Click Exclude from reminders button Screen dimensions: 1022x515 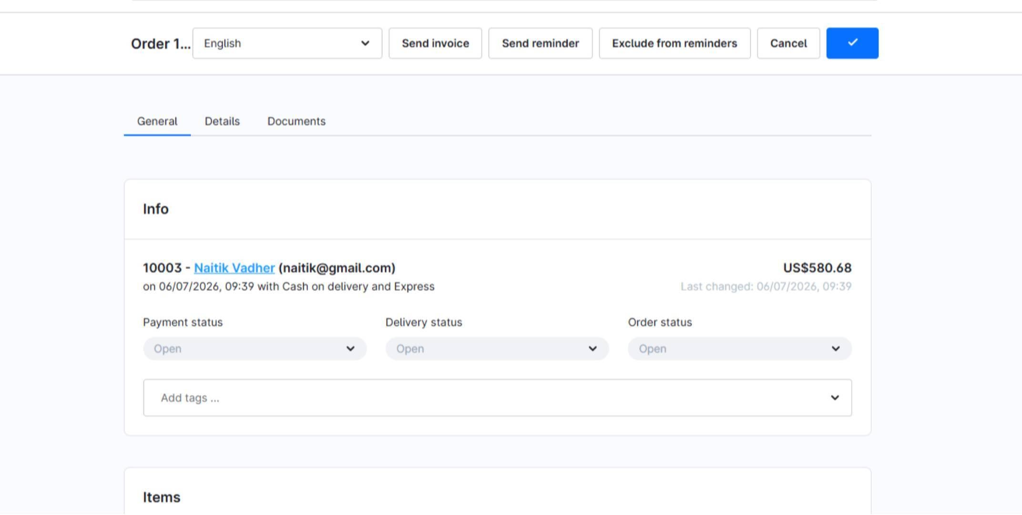click(675, 43)
